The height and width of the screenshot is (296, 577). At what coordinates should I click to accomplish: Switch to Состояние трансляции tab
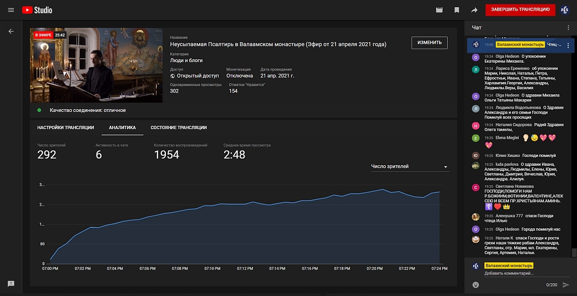[179, 127]
